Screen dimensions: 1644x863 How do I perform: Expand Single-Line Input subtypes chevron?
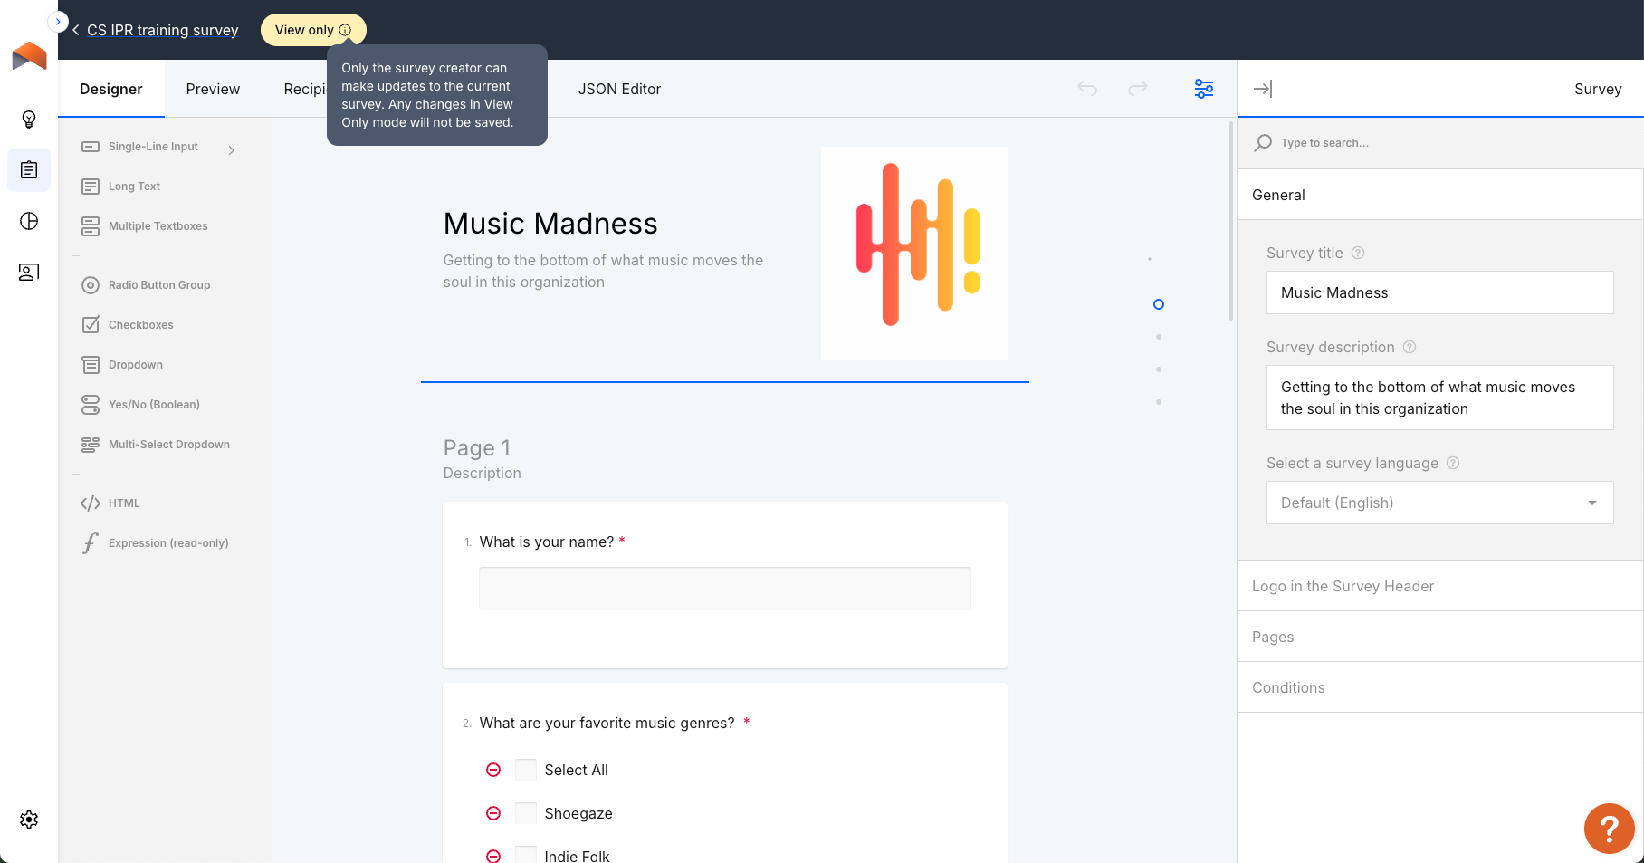pyautogui.click(x=232, y=150)
